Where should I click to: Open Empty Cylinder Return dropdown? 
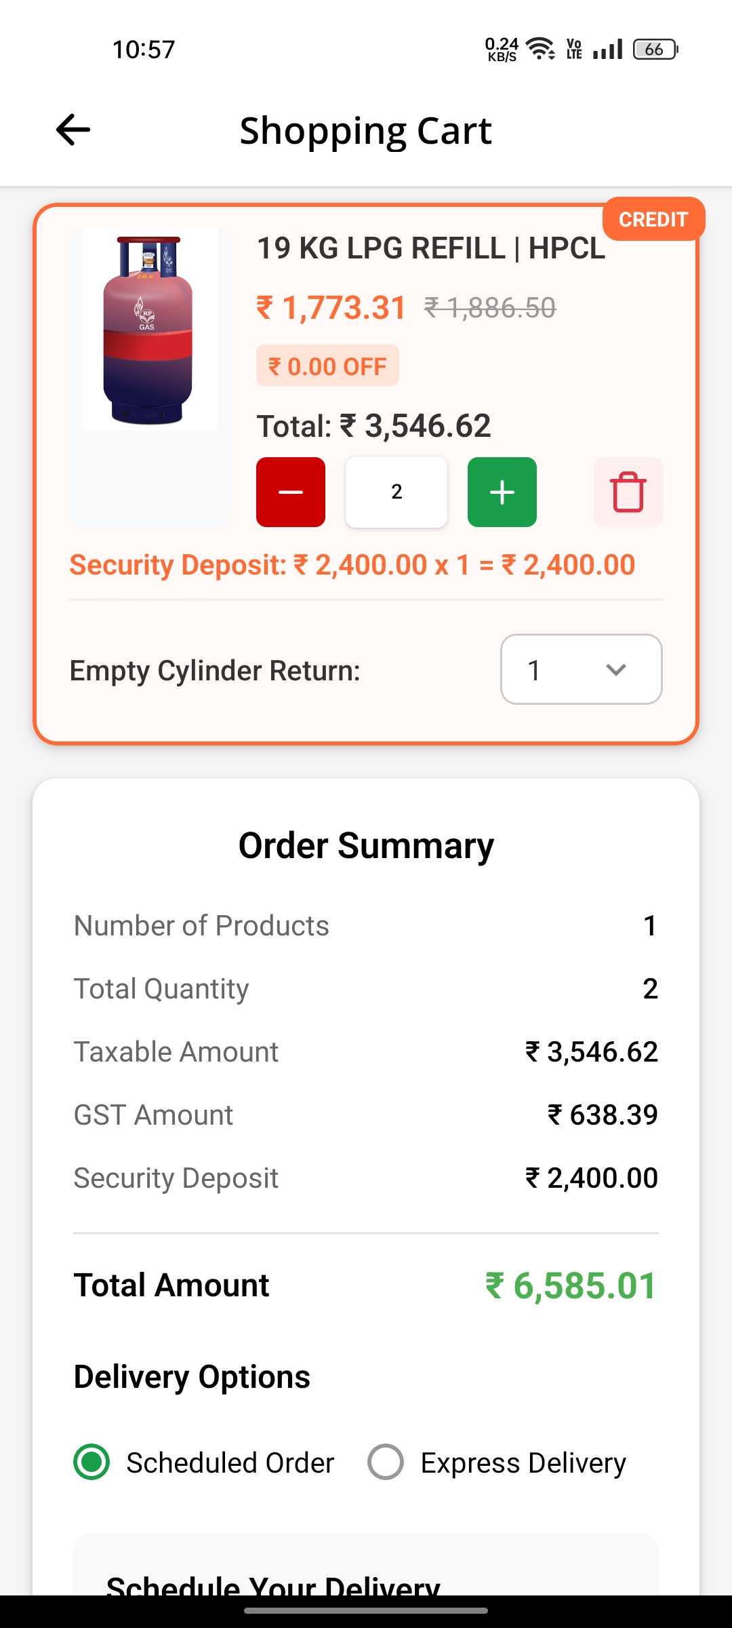(x=581, y=670)
